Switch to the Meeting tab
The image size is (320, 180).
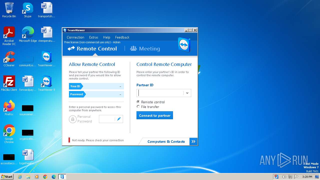coord(145,48)
